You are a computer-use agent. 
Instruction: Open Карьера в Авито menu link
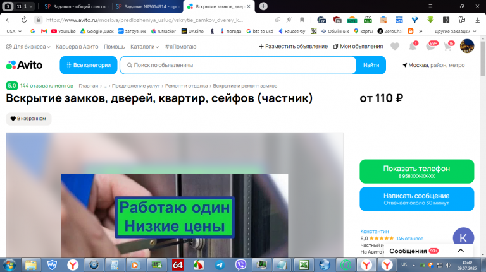pyautogui.click(x=77, y=47)
